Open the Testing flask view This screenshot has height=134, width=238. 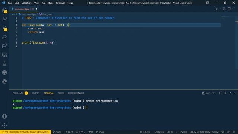click(x=4, y=64)
